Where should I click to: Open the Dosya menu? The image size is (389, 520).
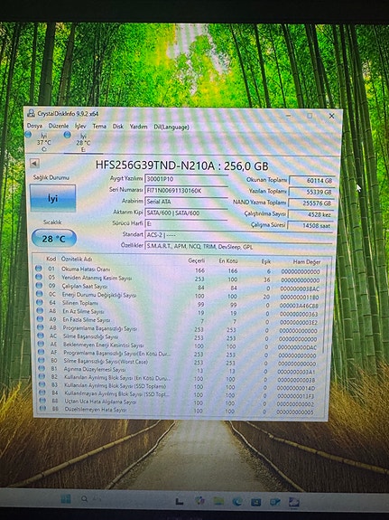34,126
